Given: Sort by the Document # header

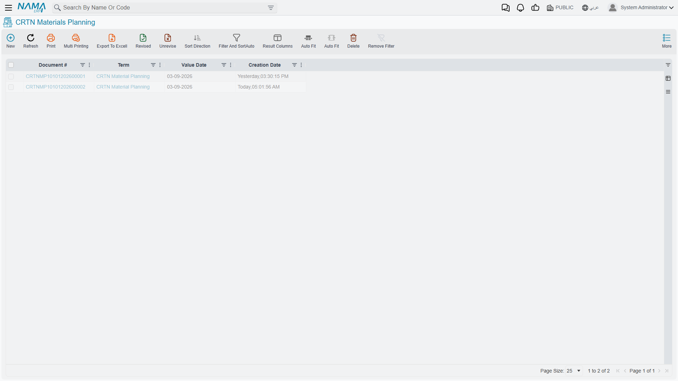Looking at the screenshot, I should (53, 65).
